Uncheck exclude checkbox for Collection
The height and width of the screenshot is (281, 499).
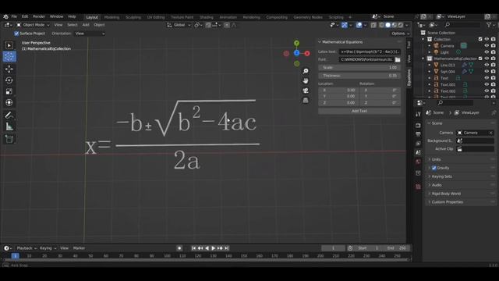pyautogui.click(x=480, y=39)
